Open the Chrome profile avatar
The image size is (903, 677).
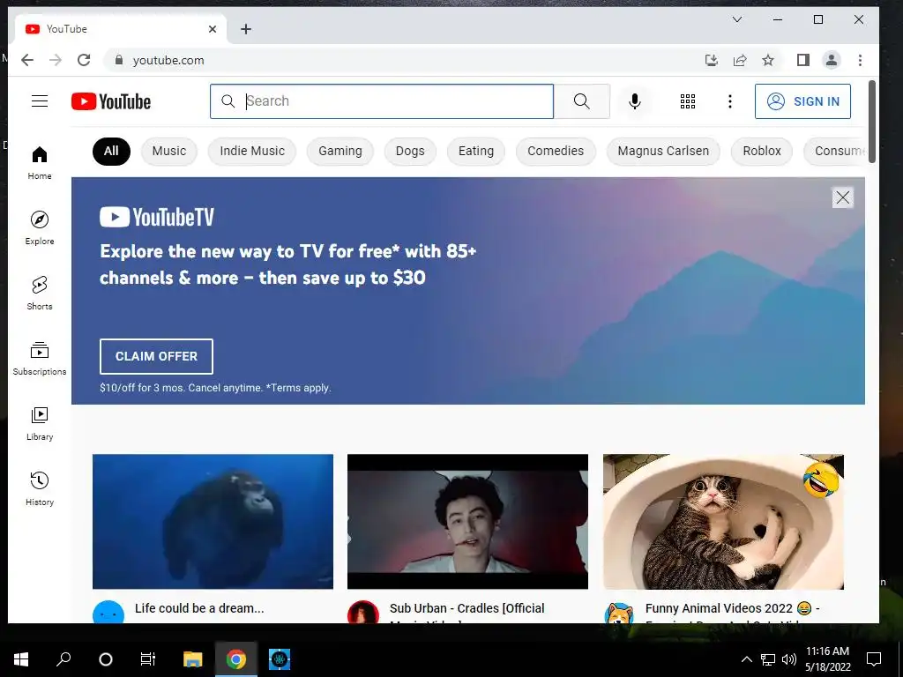[x=831, y=60]
